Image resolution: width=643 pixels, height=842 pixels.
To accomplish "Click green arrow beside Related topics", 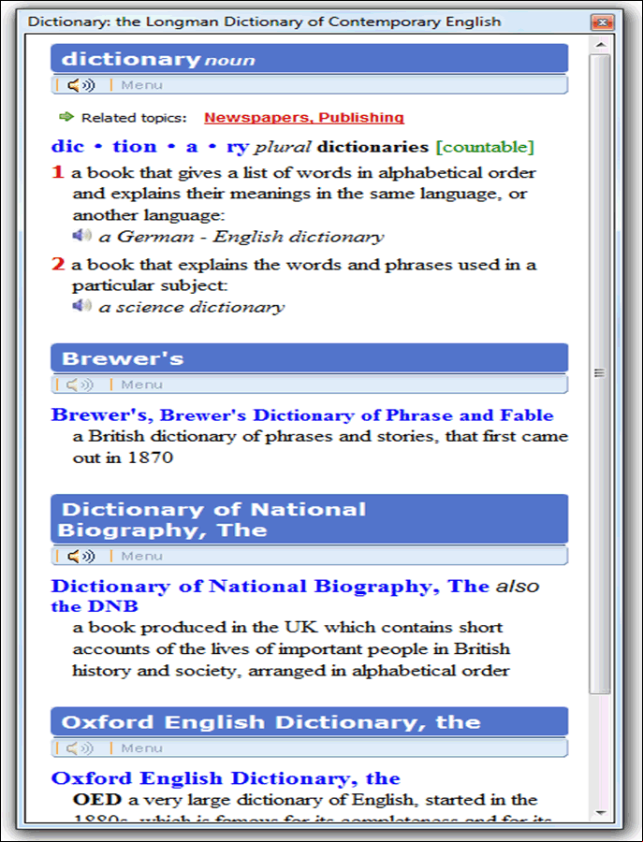I will 66,117.
